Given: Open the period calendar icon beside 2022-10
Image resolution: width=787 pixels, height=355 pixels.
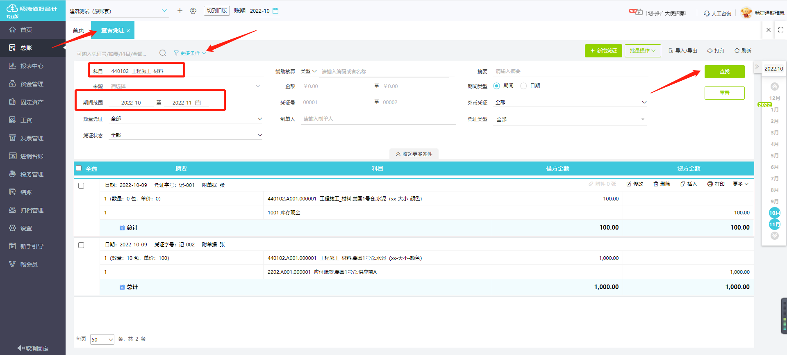Looking at the screenshot, I should 275,11.
